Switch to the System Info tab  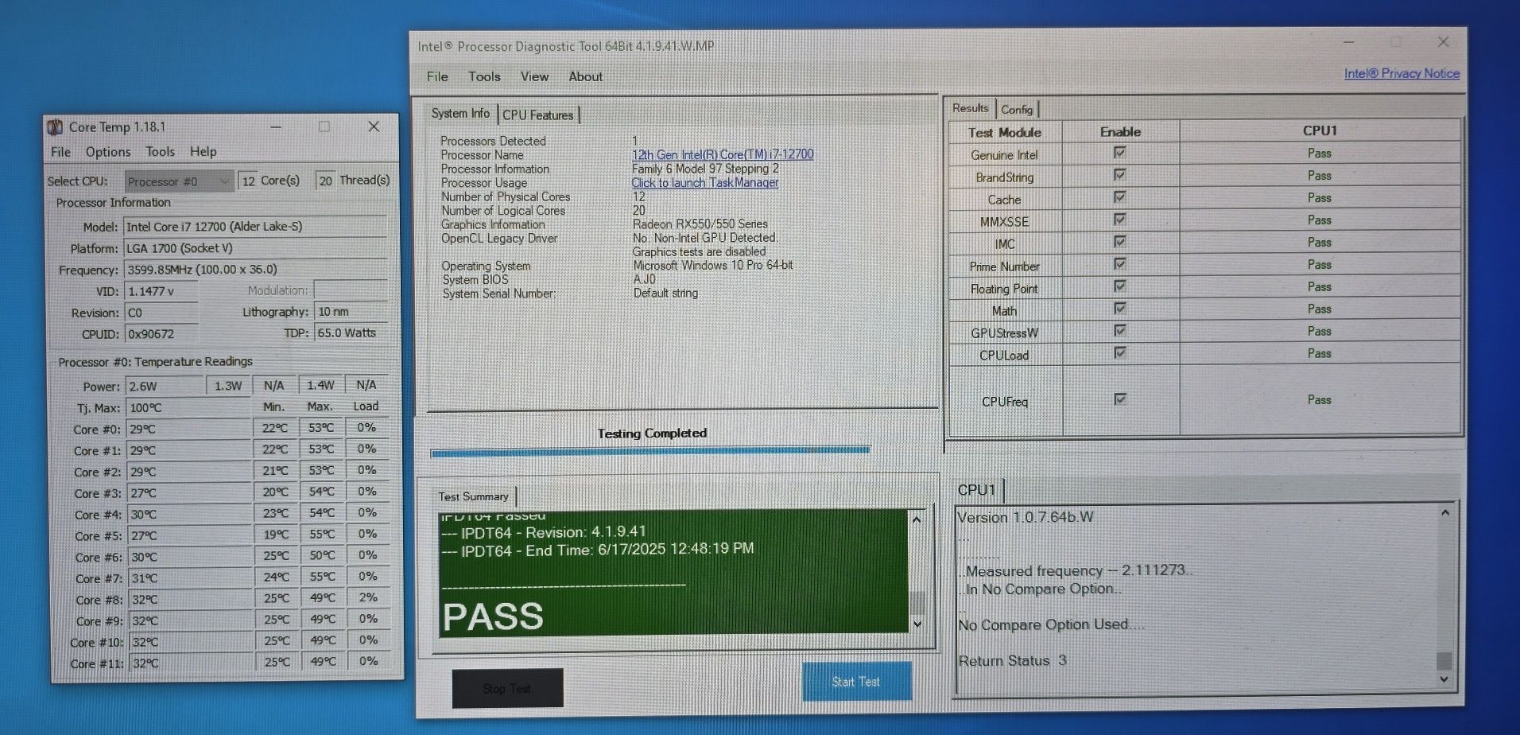(460, 114)
